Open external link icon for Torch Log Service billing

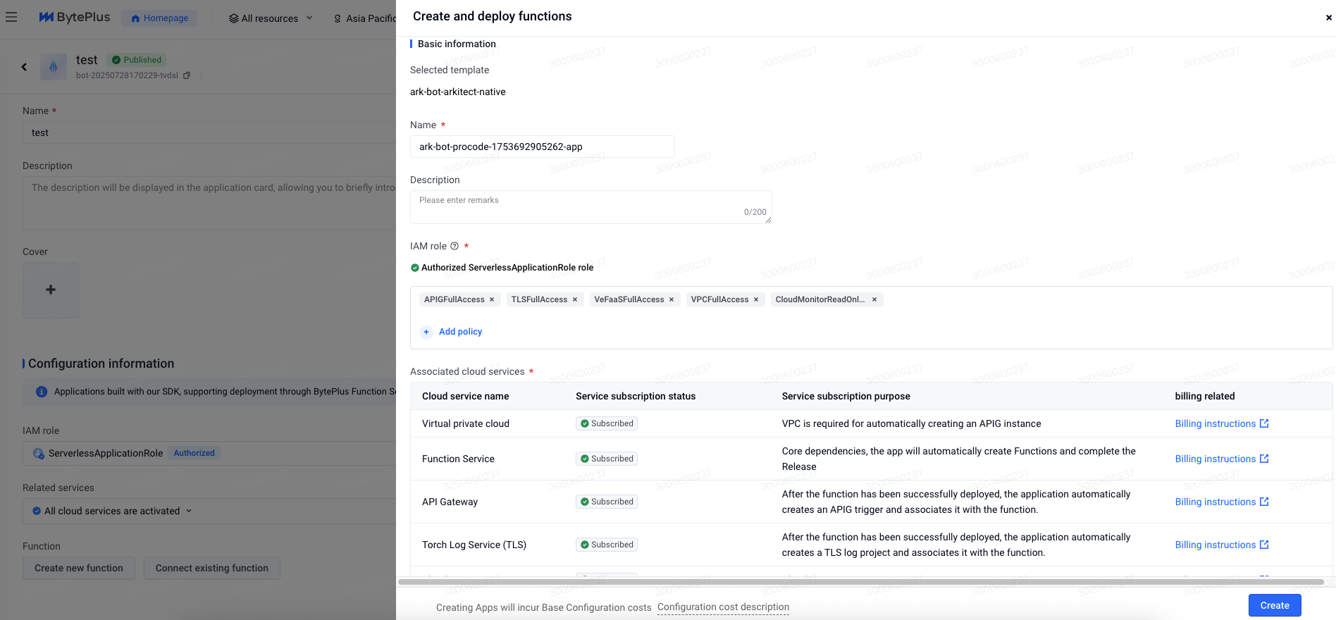(1264, 545)
